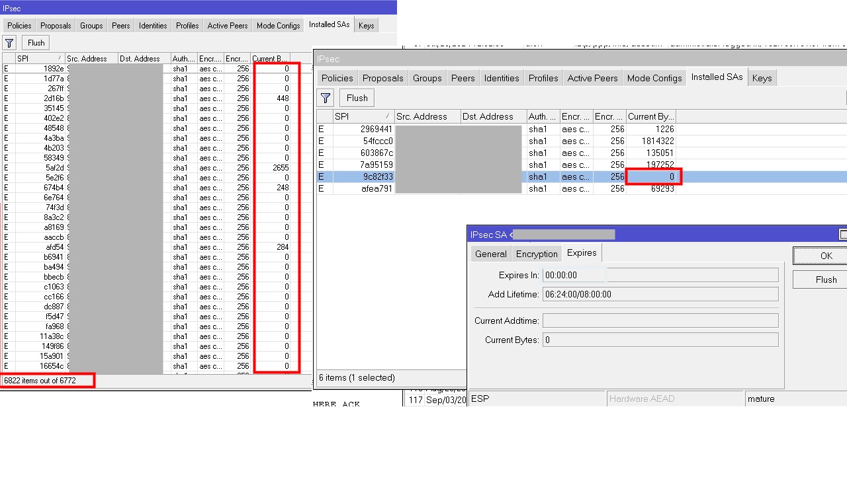Click the Current Bytes value 1814322
Viewport: 847px width, 495px height.
coord(657,141)
